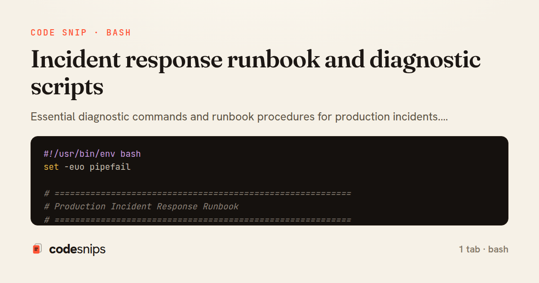539x283 pixels.
Task: Click the shebang line #!/usr/bin/env bash
Action: (x=92, y=154)
